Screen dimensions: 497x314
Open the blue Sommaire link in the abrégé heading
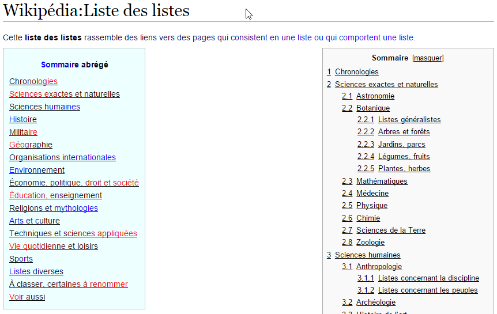click(59, 65)
